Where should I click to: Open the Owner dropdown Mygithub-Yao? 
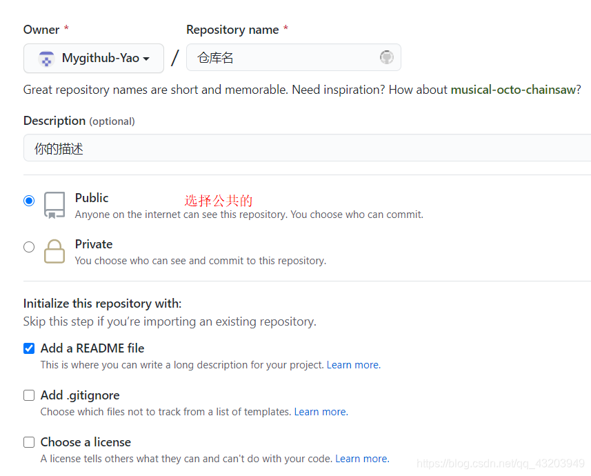click(x=94, y=59)
